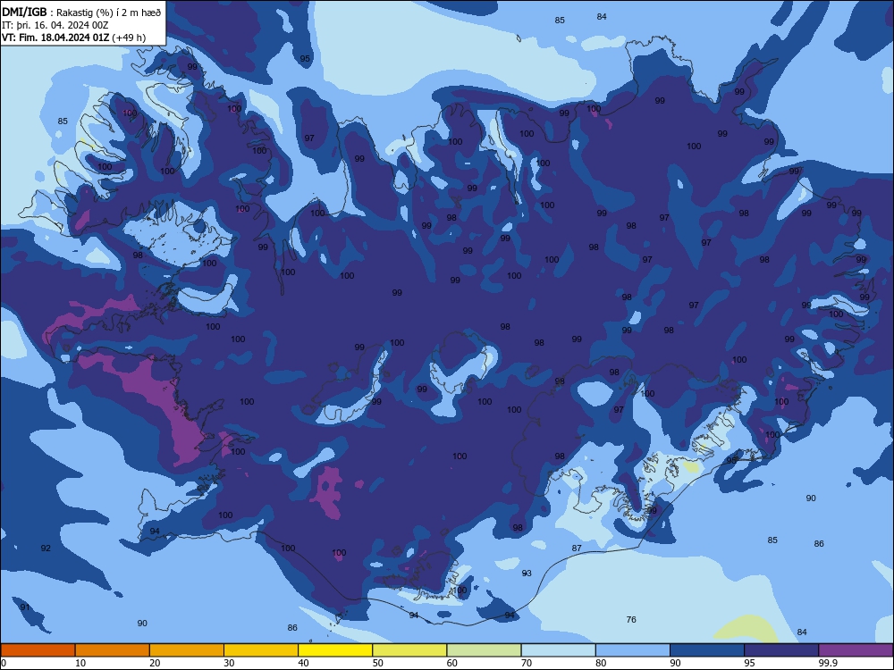Select the legend scale label '20'
894x670 pixels.
(x=155, y=663)
